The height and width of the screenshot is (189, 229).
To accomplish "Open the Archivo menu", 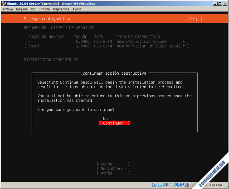I will [x=8, y=9].
